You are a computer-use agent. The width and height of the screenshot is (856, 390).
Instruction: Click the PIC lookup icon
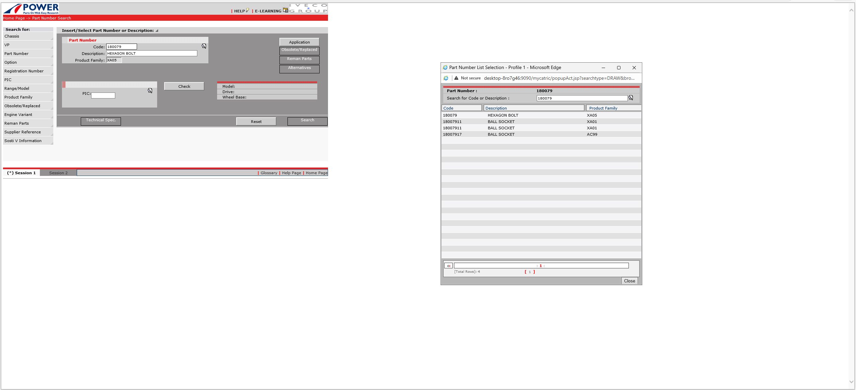point(150,91)
